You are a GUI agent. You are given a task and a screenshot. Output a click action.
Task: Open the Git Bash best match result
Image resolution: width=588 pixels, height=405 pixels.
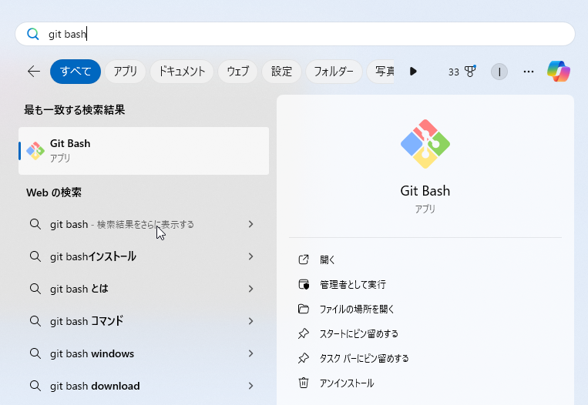point(143,151)
